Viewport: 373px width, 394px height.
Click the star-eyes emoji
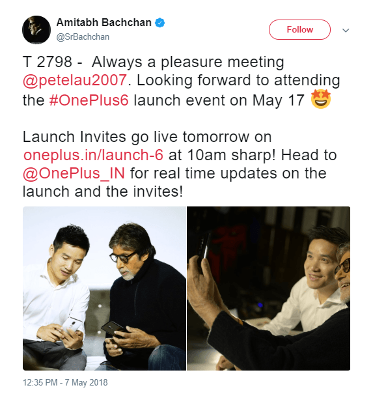click(321, 99)
